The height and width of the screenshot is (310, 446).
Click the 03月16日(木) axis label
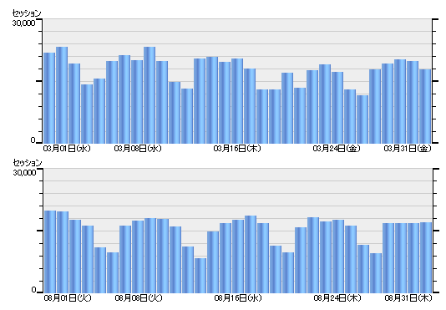[x=237, y=148]
